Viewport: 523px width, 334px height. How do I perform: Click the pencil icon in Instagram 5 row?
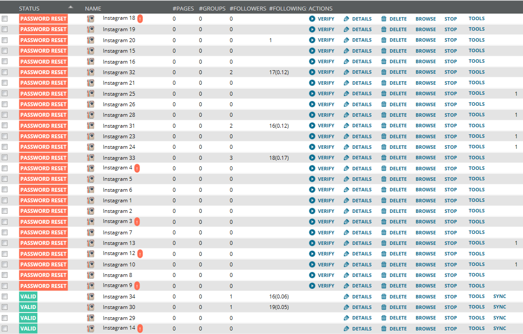click(347, 179)
